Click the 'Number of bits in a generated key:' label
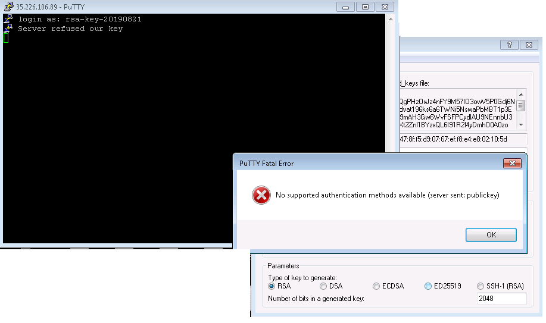Screen dimensions: 546x323 pyautogui.click(x=316, y=299)
